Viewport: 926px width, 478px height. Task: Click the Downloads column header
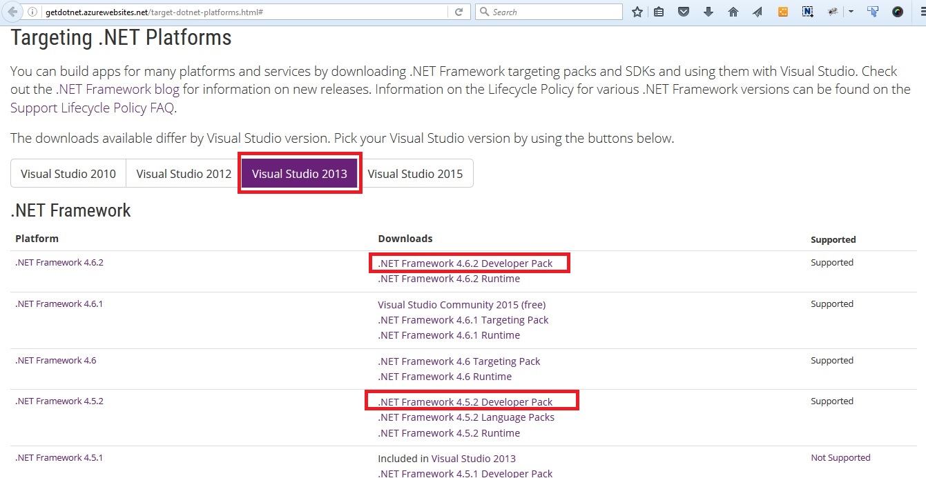pyautogui.click(x=405, y=239)
